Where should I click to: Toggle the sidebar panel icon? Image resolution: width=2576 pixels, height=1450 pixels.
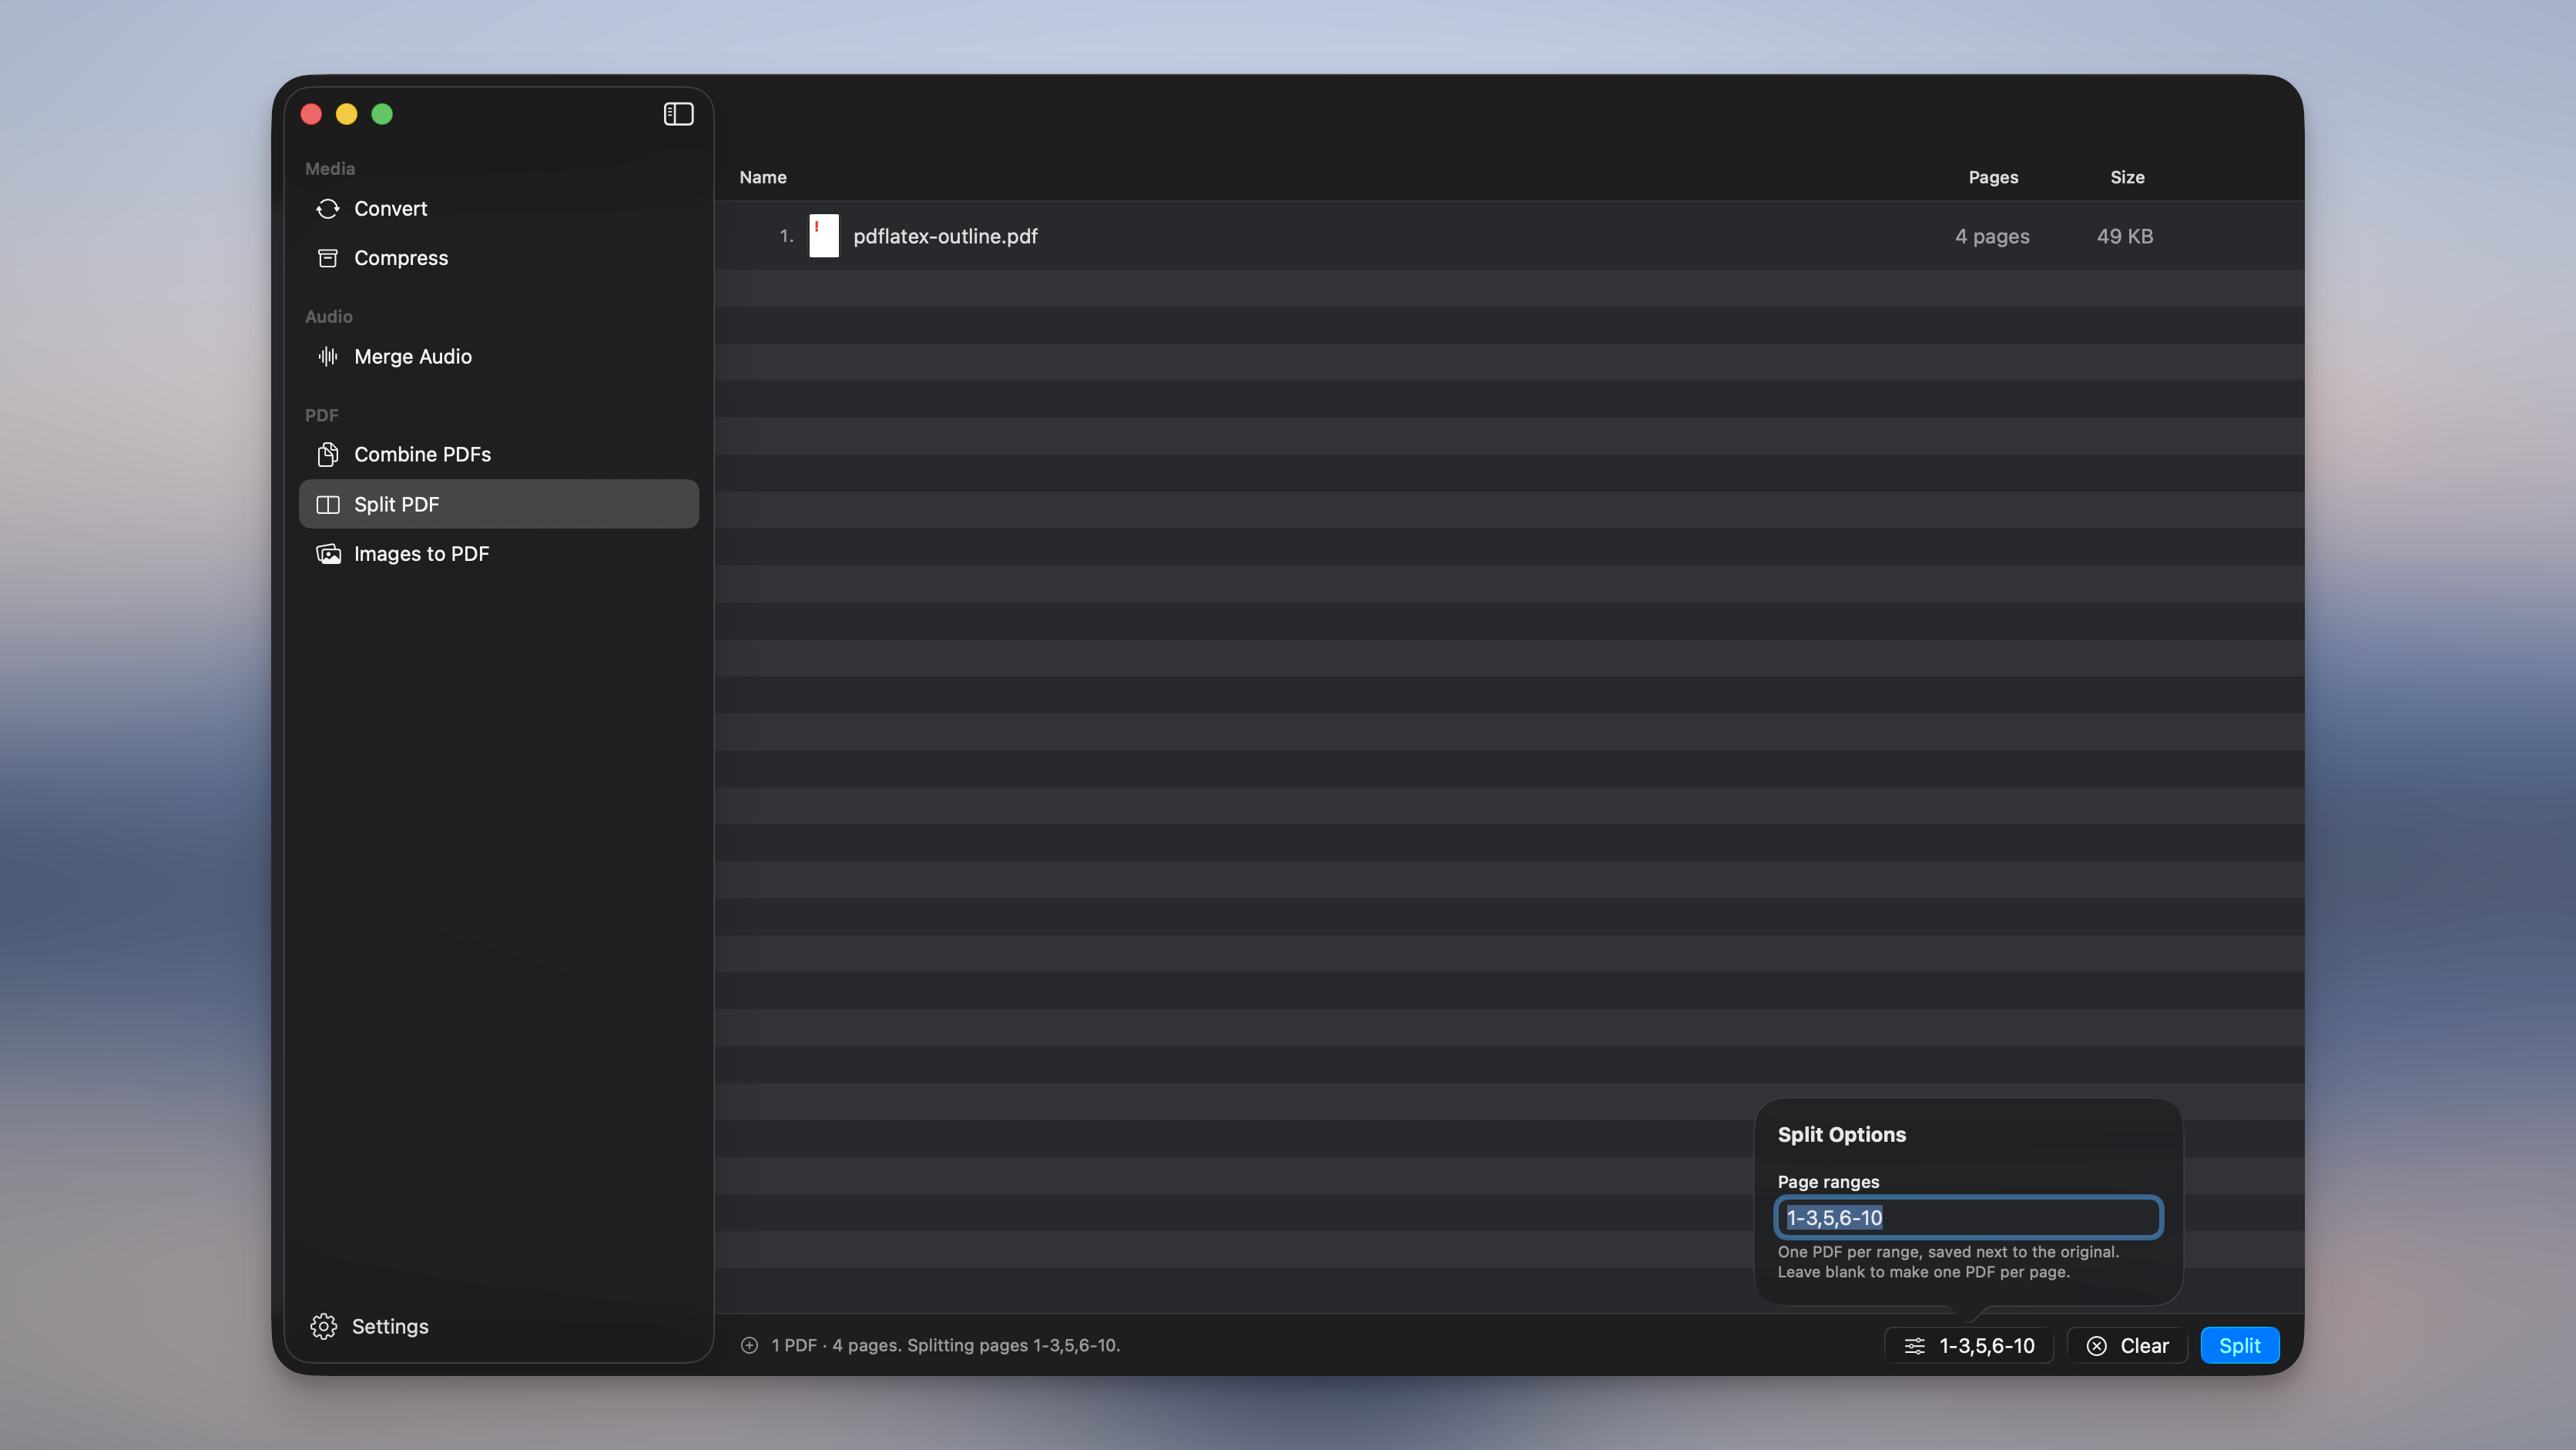click(x=678, y=114)
